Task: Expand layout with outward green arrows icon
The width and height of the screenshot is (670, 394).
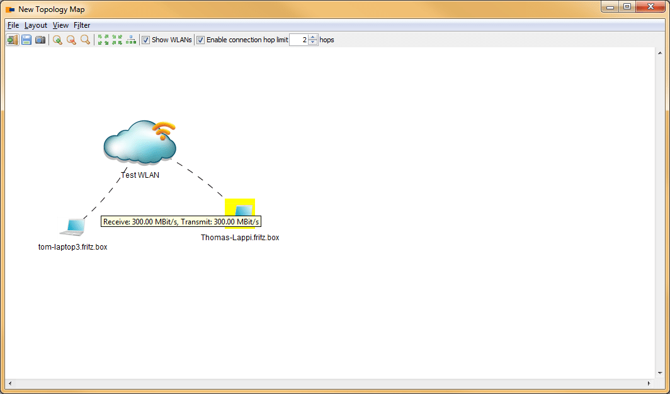Action: click(x=103, y=40)
